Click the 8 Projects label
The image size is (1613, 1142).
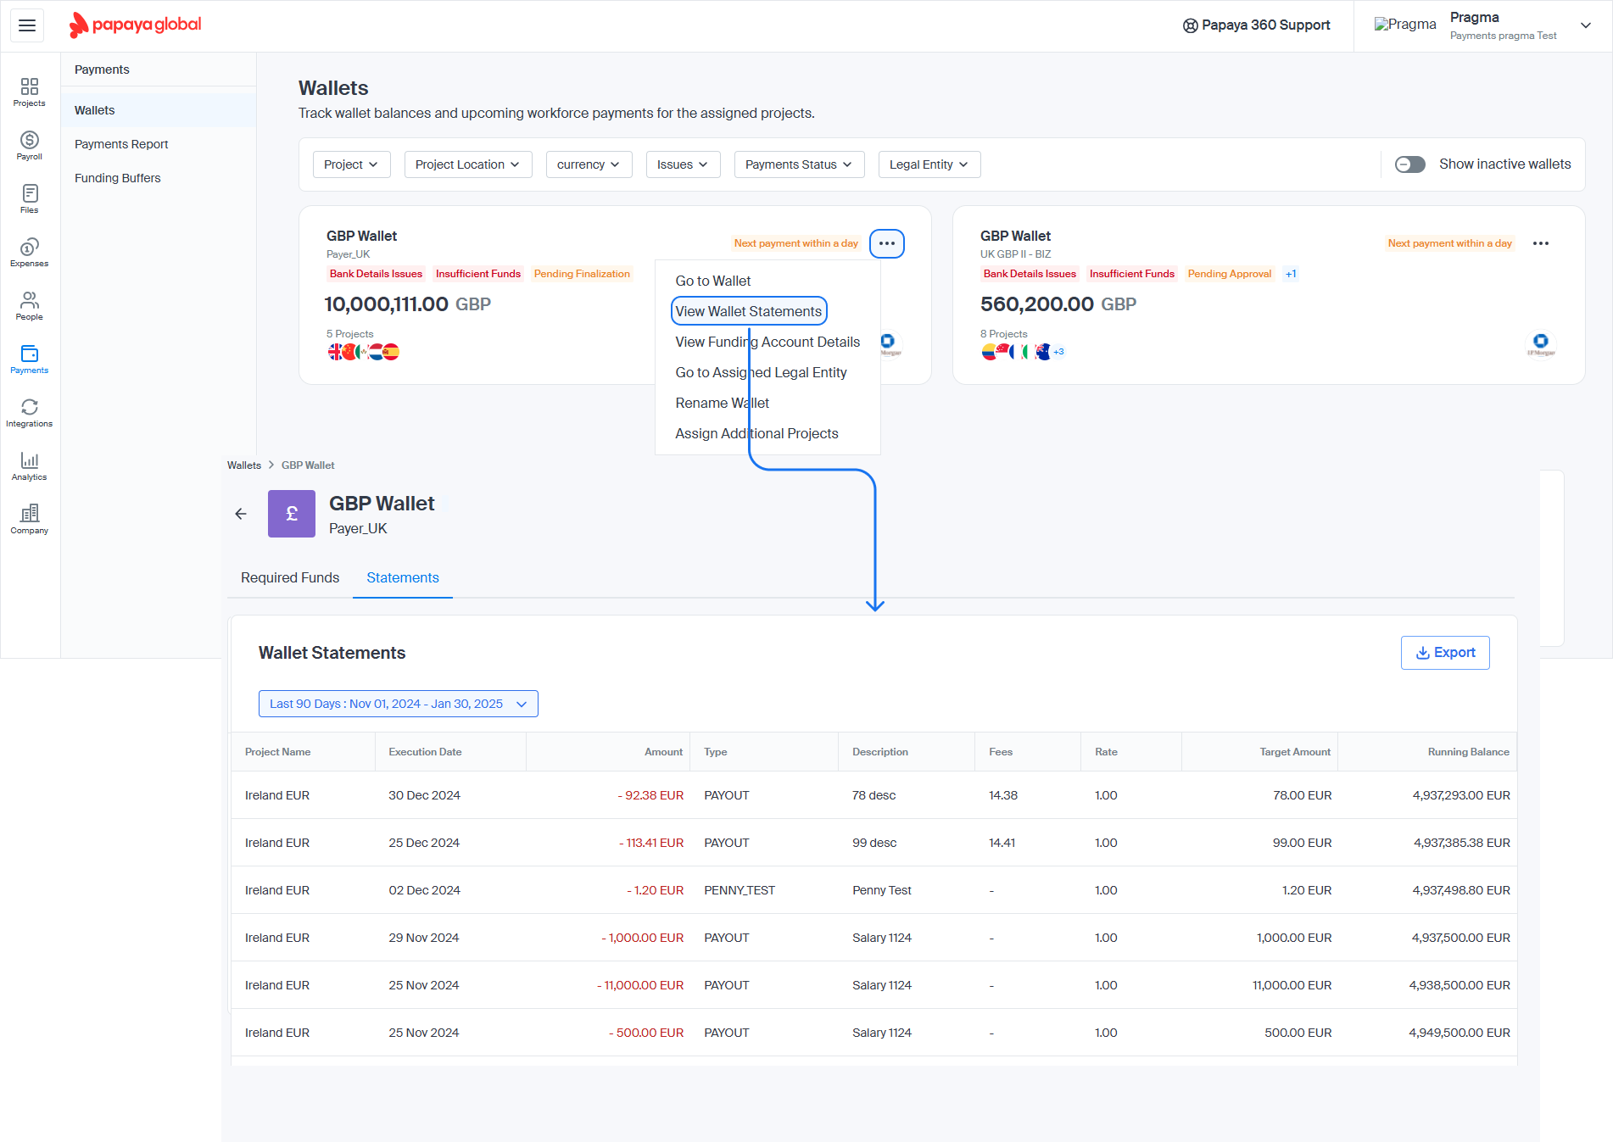pos(1003,334)
